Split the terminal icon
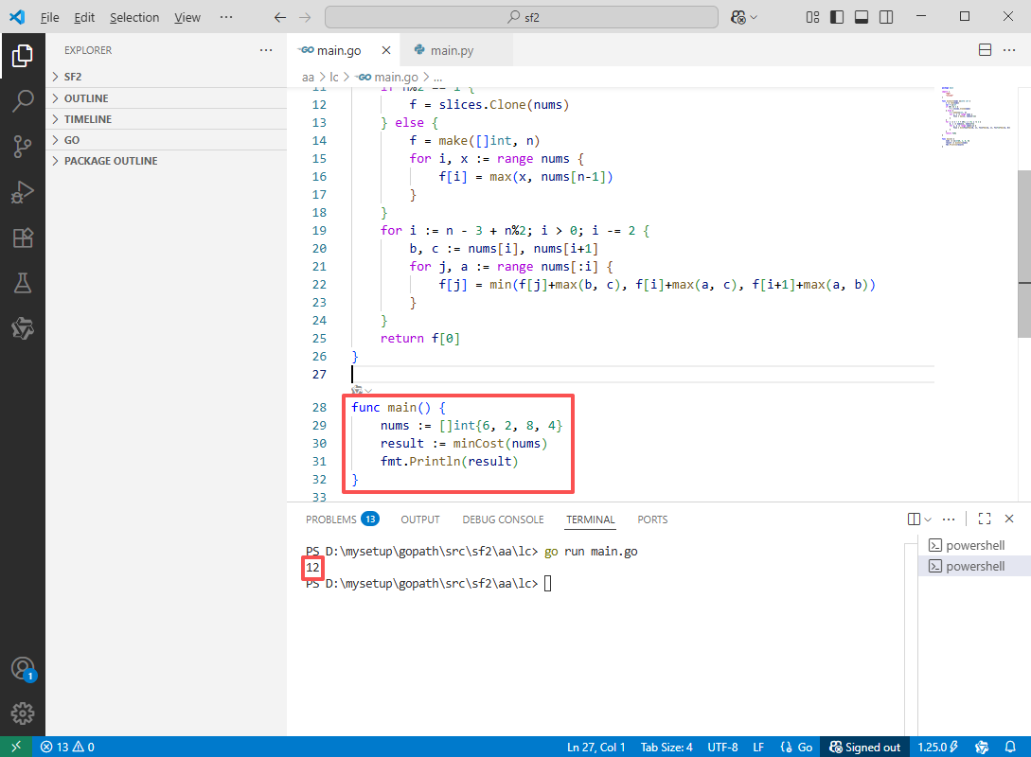 tap(914, 519)
